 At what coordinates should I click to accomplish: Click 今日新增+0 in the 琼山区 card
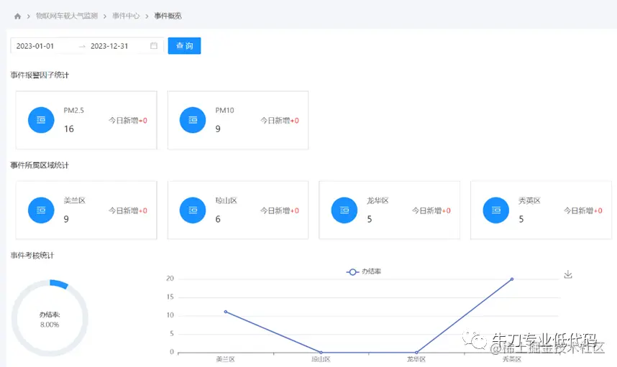coord(280,211)
